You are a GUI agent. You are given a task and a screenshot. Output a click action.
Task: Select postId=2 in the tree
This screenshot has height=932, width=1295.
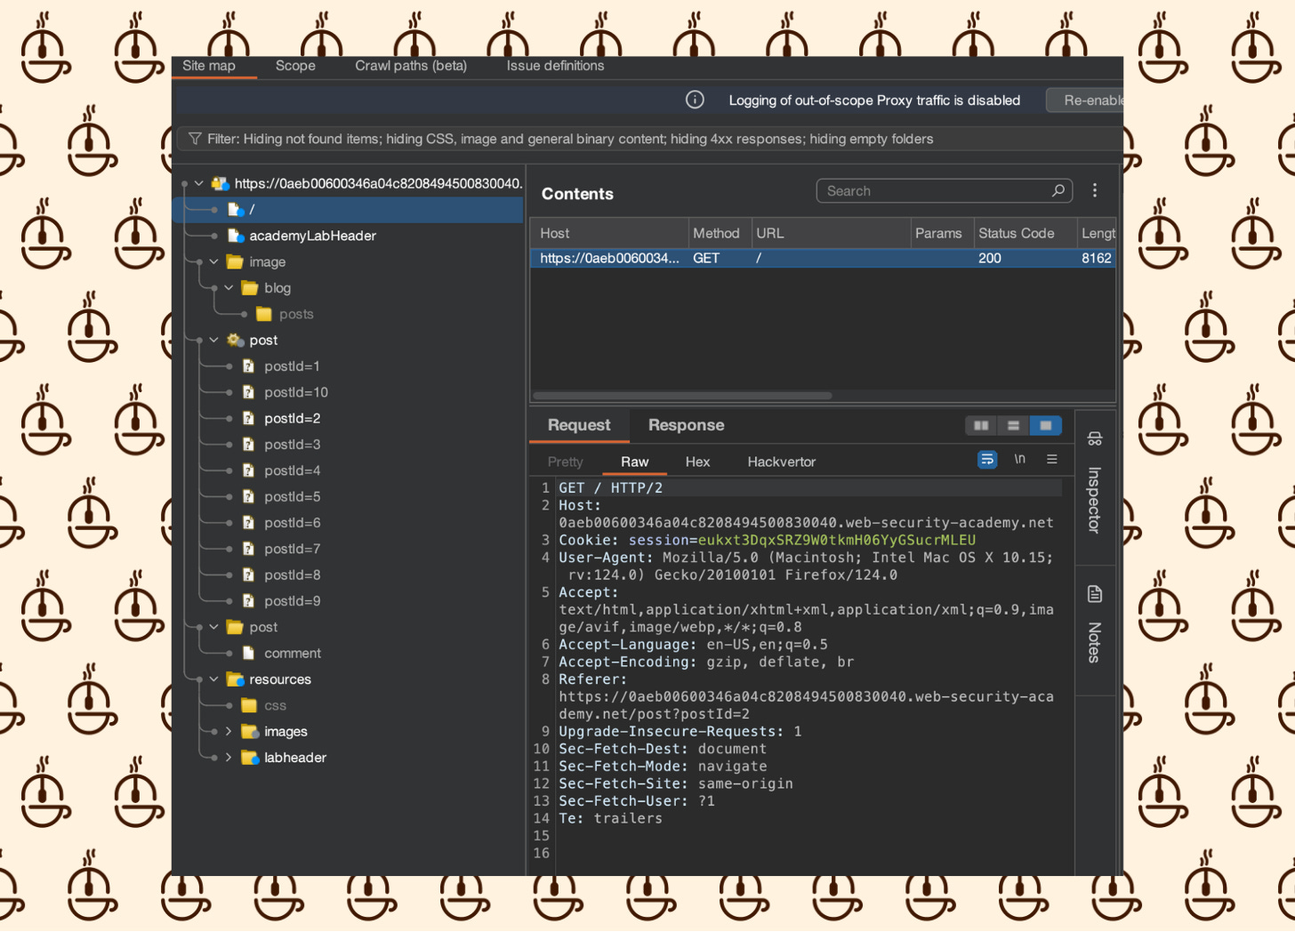point(293,418)
